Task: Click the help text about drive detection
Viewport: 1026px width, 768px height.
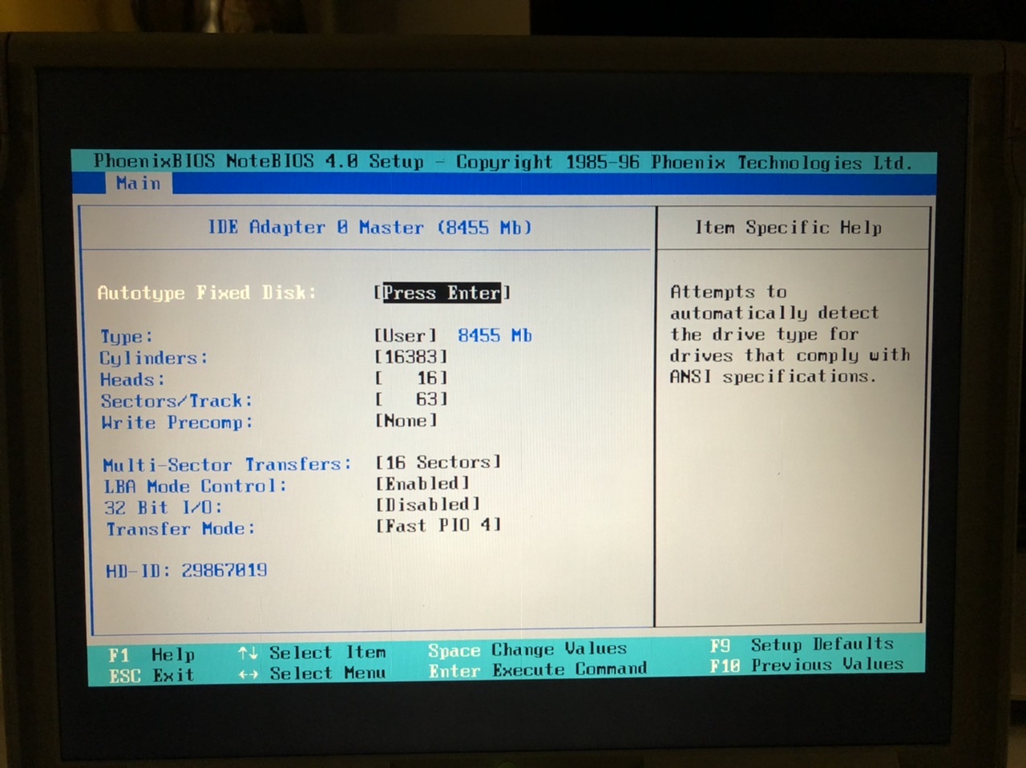Action: point(790,334)
